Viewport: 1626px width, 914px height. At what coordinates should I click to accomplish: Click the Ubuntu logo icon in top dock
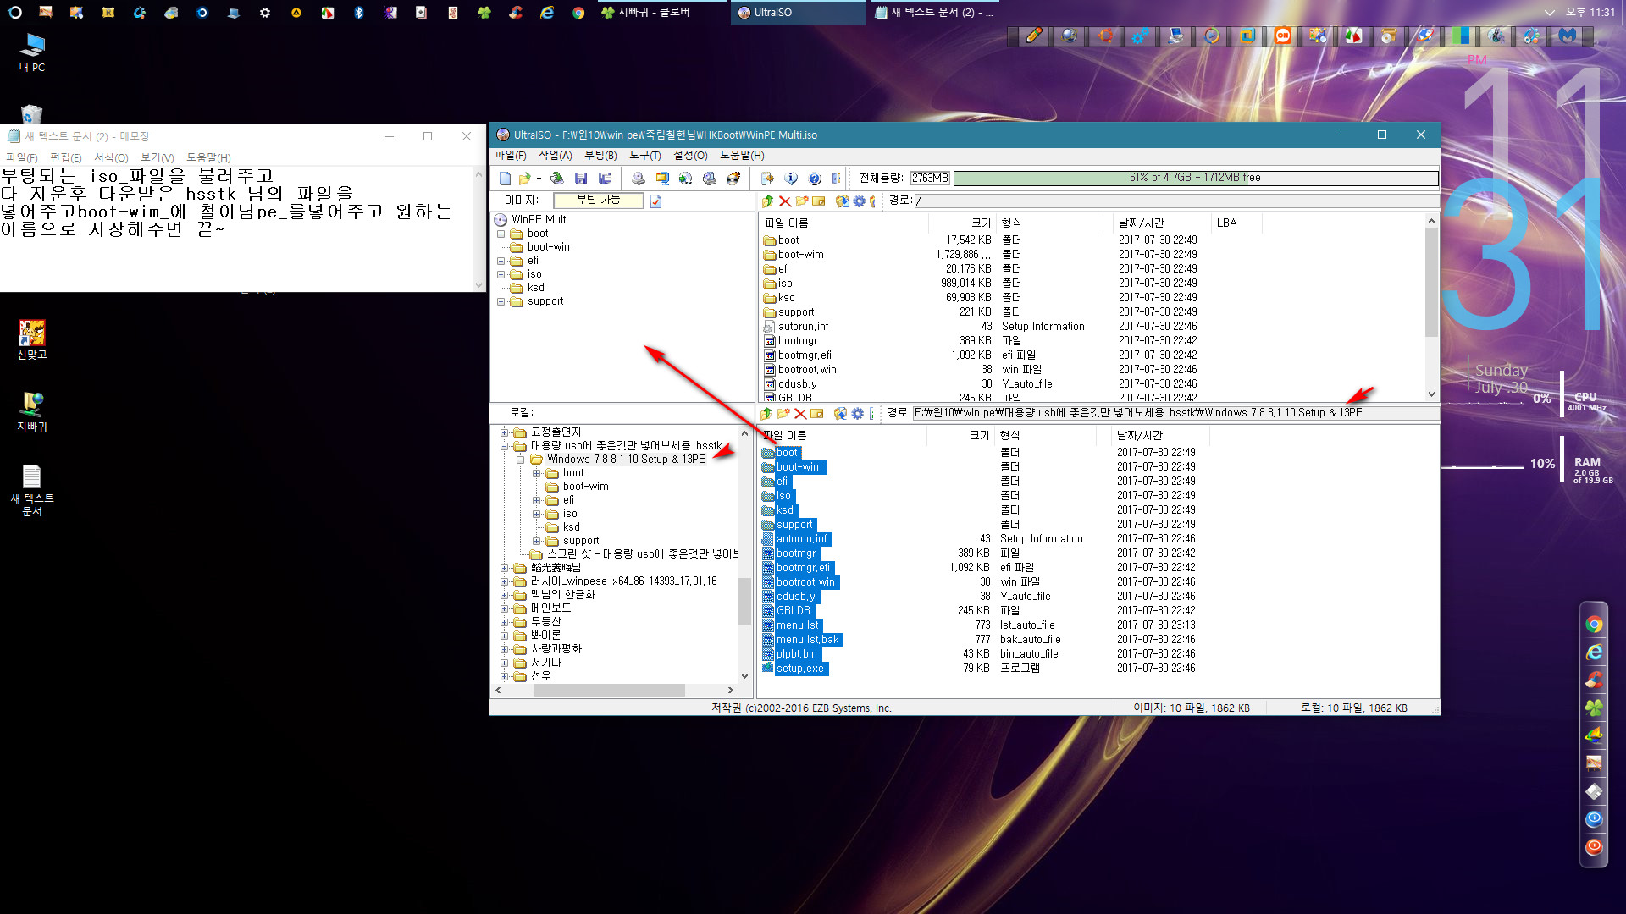(x=1104, y=36)
